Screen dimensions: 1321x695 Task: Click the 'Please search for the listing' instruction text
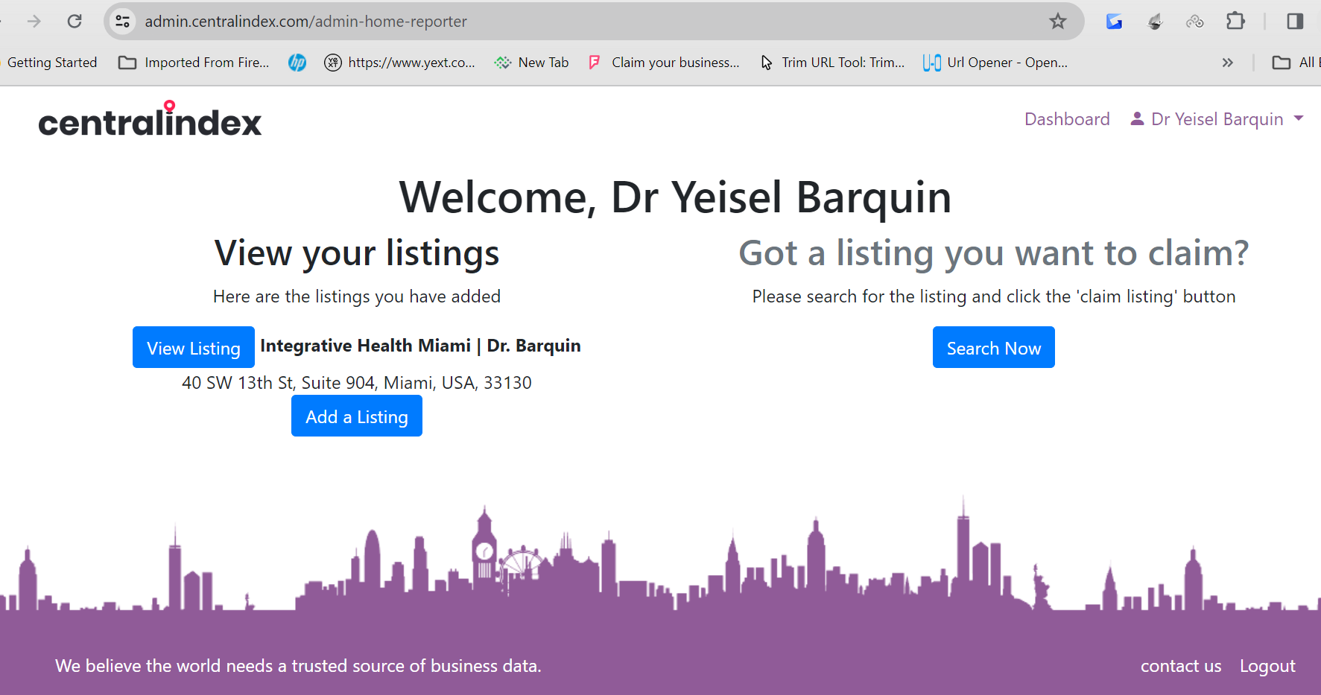tap(994, 296)
